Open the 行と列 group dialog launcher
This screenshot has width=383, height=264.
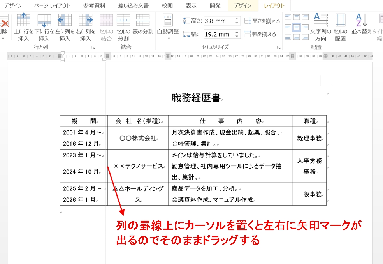click(93, 48)
